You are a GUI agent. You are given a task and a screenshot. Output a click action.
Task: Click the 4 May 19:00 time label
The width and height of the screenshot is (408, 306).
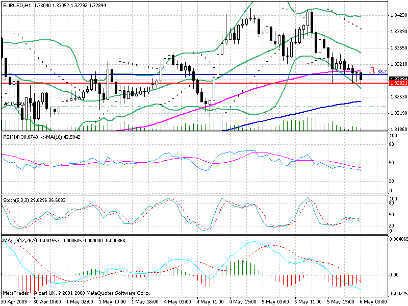(x=243, y=302)
